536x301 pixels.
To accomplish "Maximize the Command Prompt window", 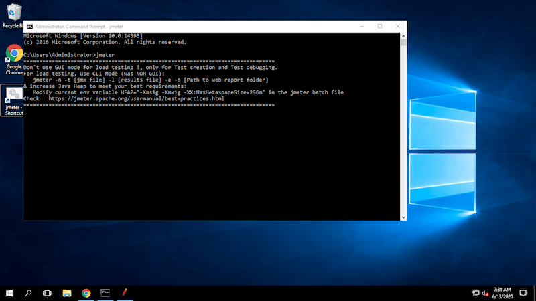I will coord(380,27).
